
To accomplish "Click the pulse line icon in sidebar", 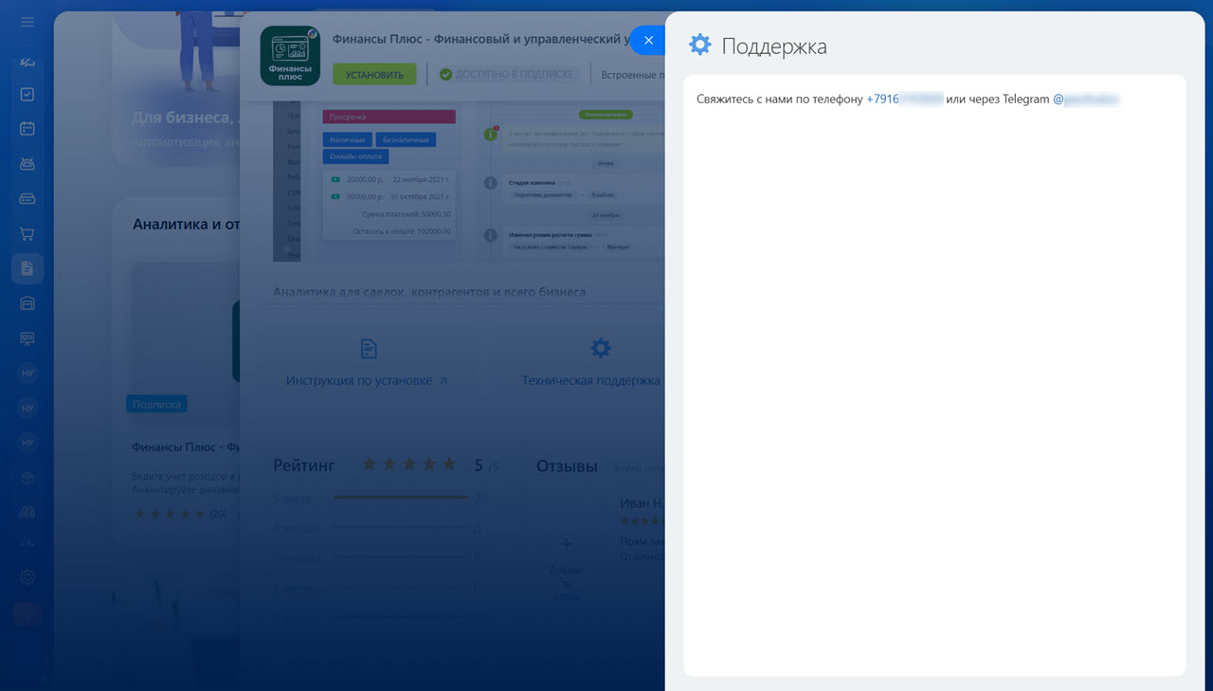I will (x=27, y=544).
